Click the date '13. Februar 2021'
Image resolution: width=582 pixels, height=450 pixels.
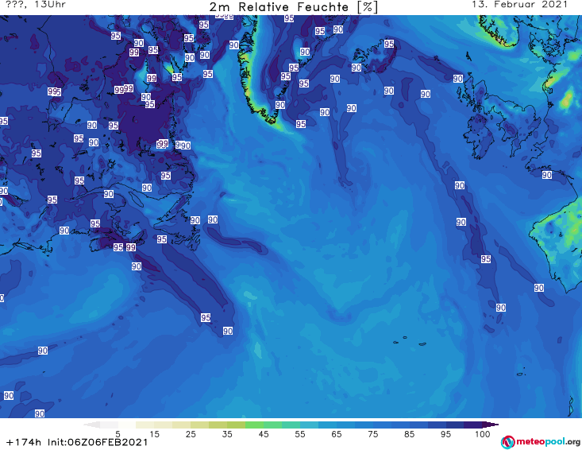(519, 5)
